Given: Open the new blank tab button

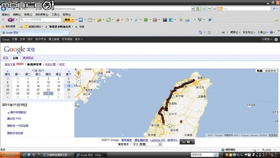Looking at the screenshot, I should click(x=66, y=33).
